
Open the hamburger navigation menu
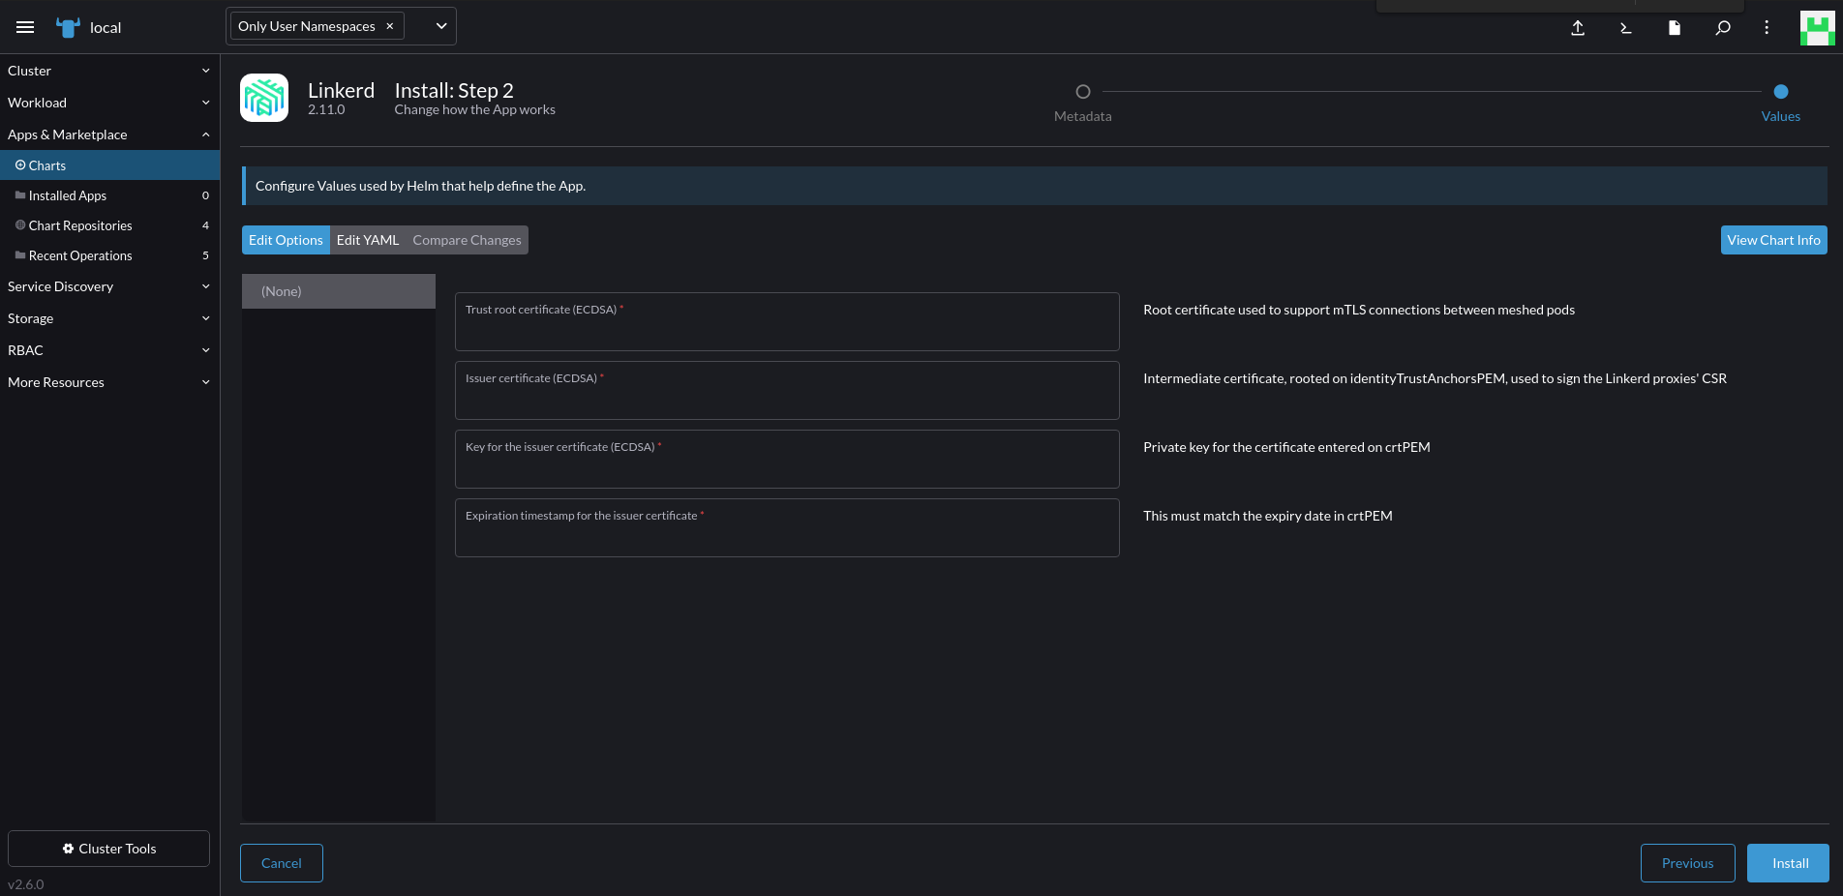[x=25, y=27]
